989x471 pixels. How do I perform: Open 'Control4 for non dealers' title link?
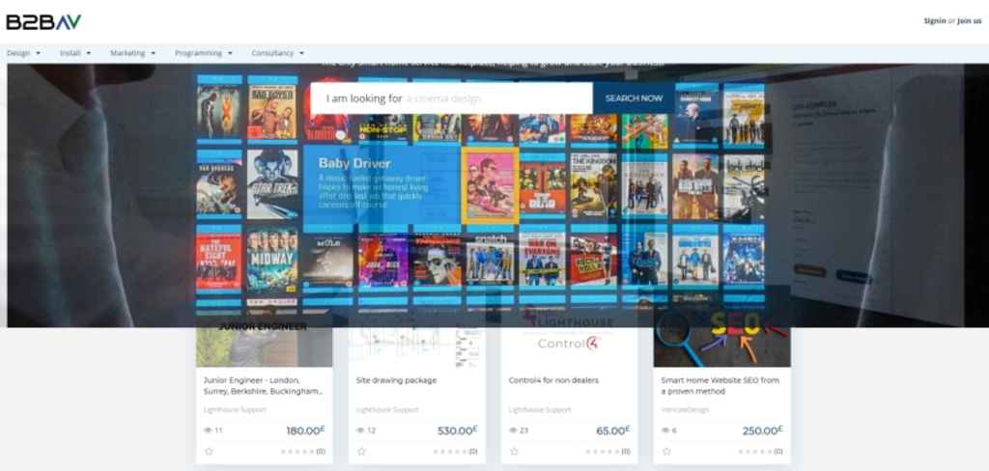(553, 380)
